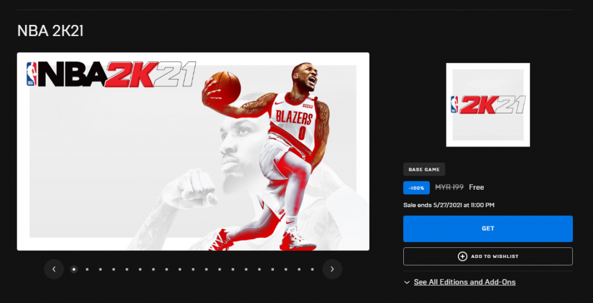593x303 pixels.
Task: Click the struck-through MYR 199 price
Action: tap(449, 187)
